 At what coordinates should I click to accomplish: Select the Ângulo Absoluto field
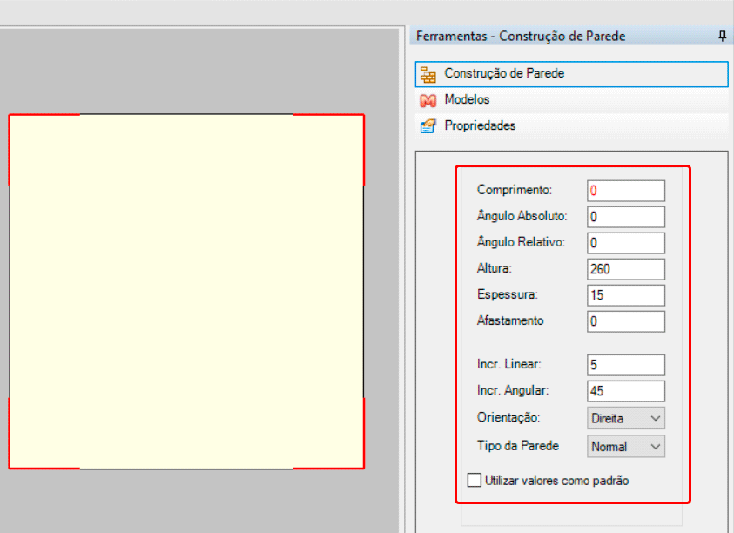pos(626,217)
